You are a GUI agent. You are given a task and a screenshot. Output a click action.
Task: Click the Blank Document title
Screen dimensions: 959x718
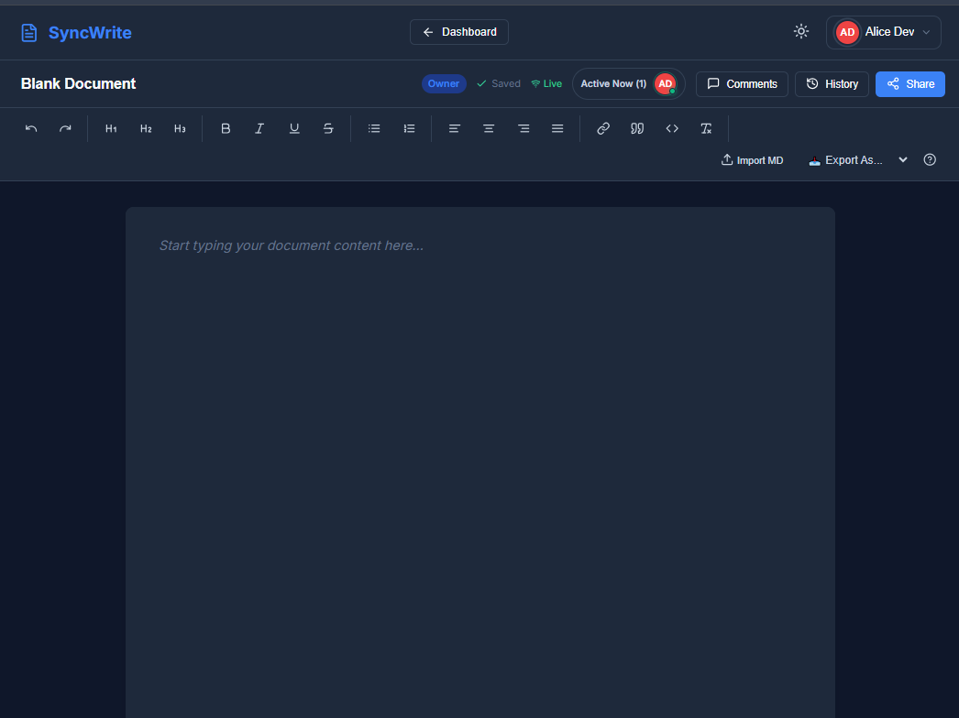coord(78,83)
